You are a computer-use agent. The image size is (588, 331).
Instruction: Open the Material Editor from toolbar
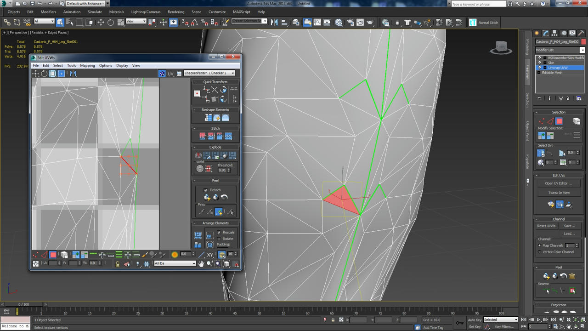(339, 22)
